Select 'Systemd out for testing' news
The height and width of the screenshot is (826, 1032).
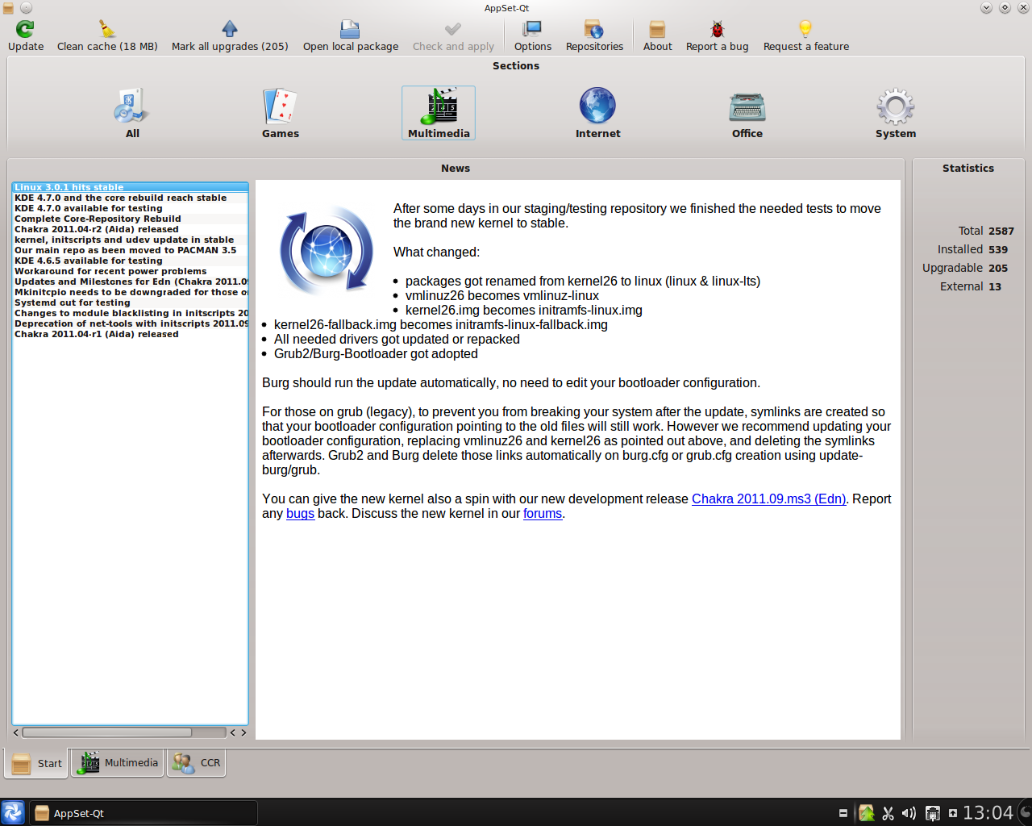click(x=130, y=302)
